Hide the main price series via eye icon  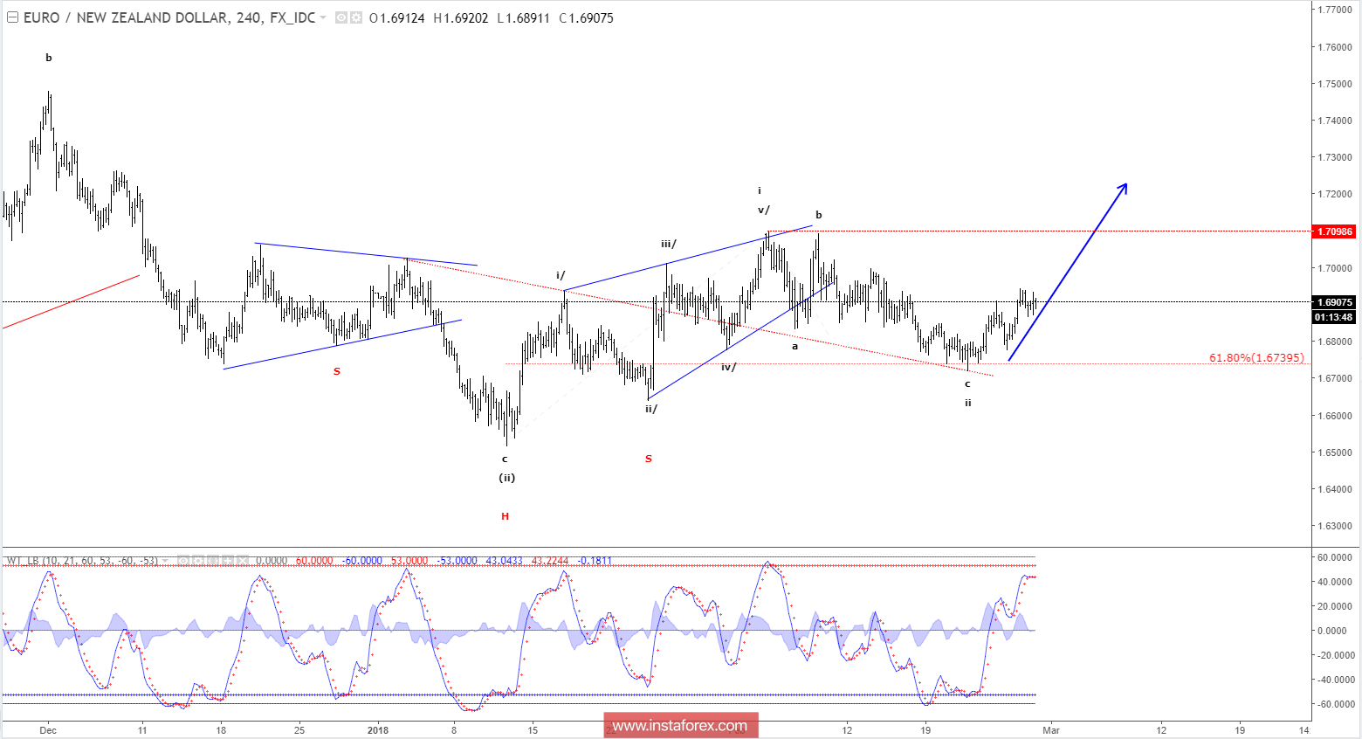[342, 17]
